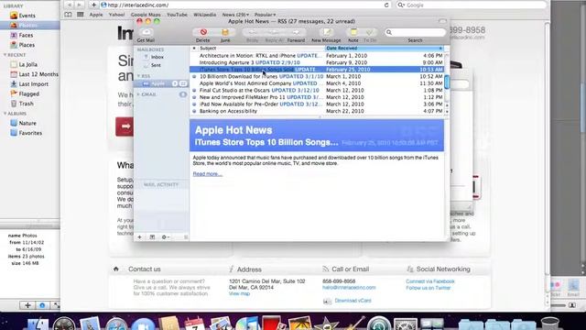Open the 'Read more...' link in Mail
This screenshot has width=586, height=330.
208,174
